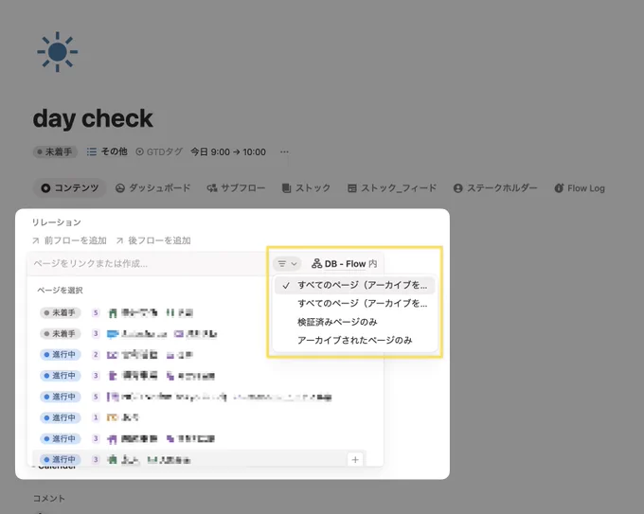Select 進行中 page row with number 2
644x514 pixels.
point(199,355)
